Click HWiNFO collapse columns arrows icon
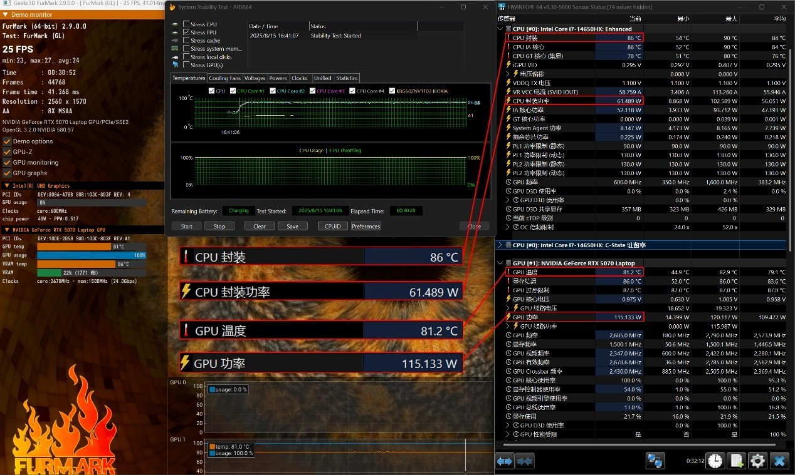795x475 pixels. (x=525, y=461)
